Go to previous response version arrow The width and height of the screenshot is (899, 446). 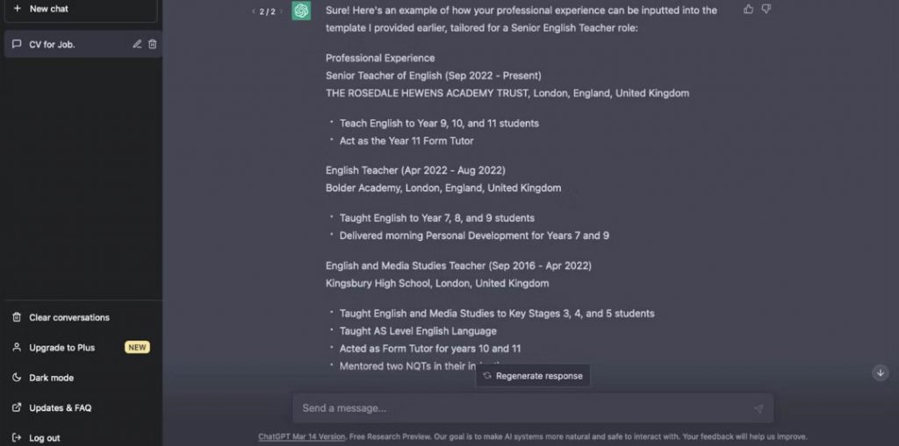[x=253, y=11]
